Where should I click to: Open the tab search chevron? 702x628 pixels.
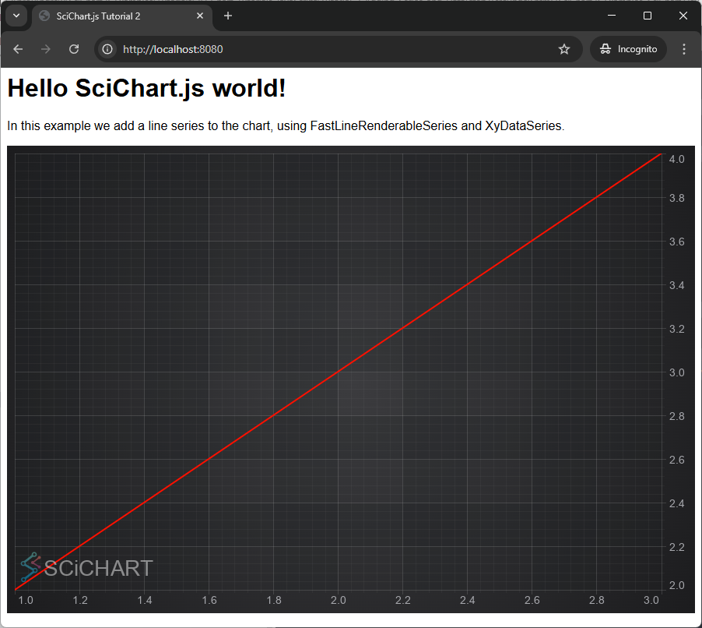[16, 16]
